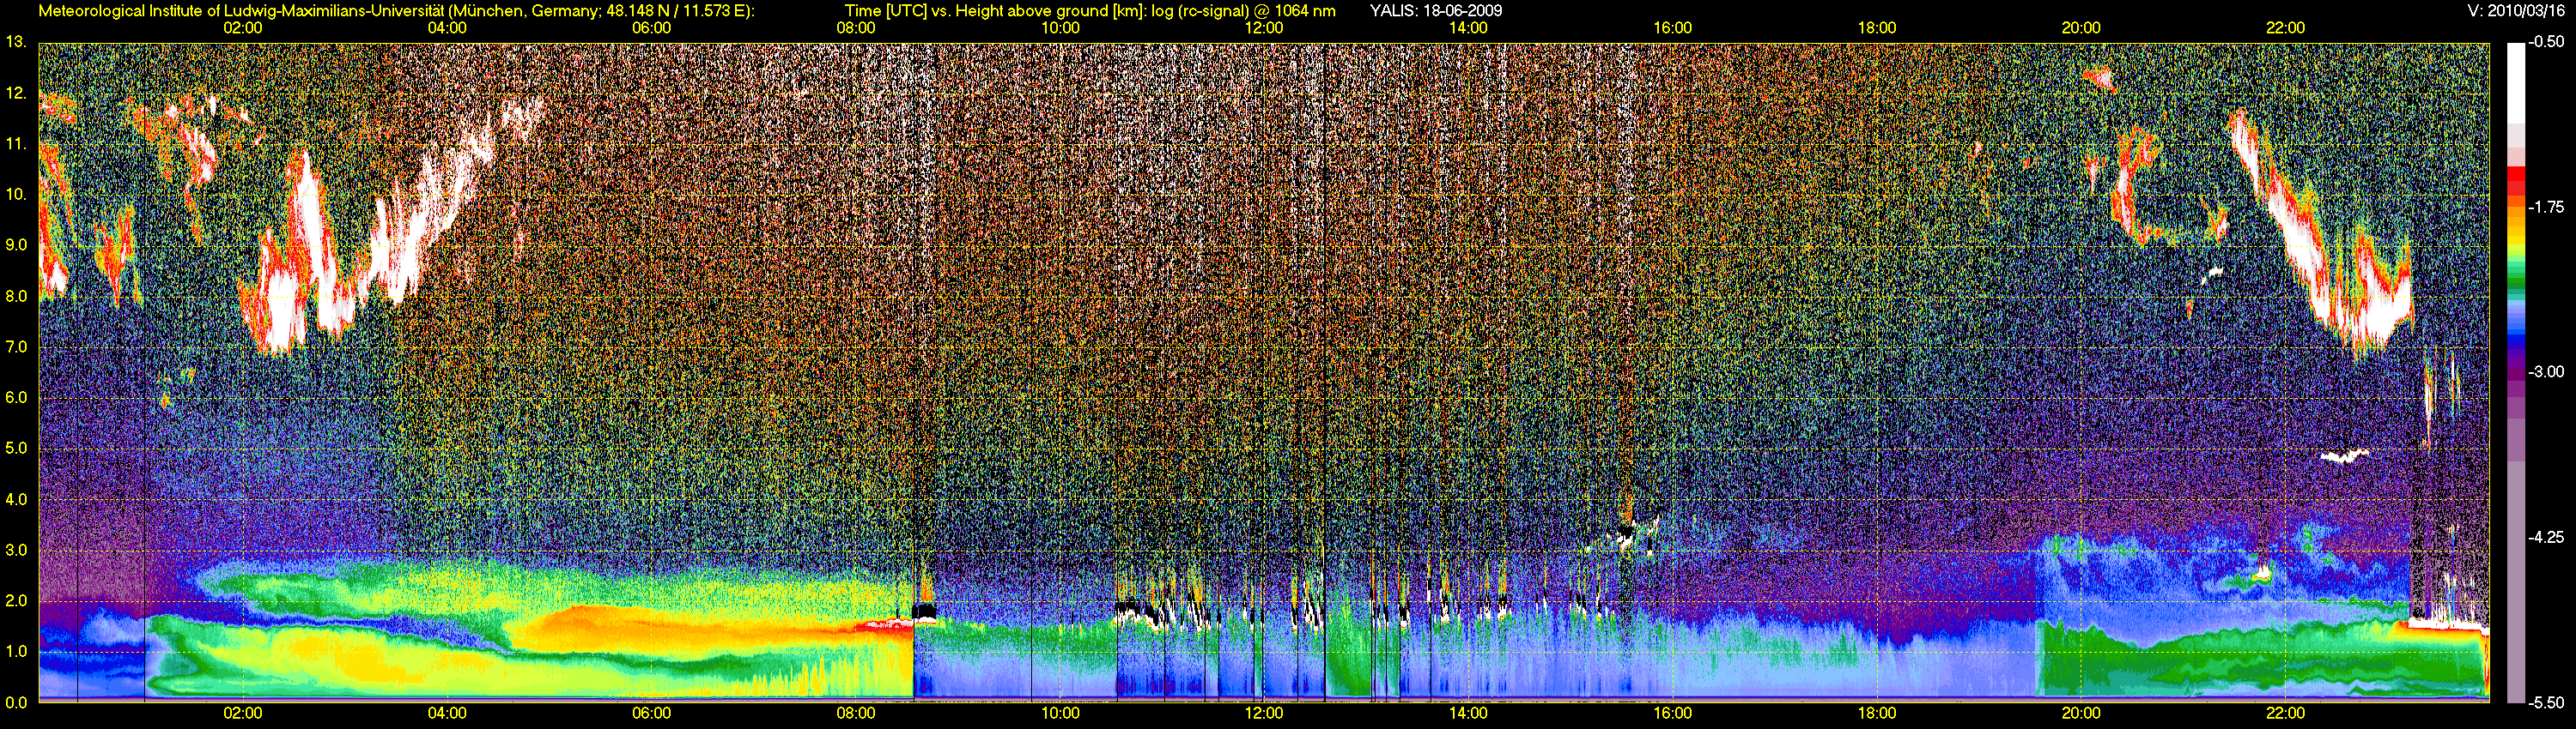Pick the '-4.25' color scale value
The image size is (2576, 729).
pyautogui.click(x=2546, y=537)
